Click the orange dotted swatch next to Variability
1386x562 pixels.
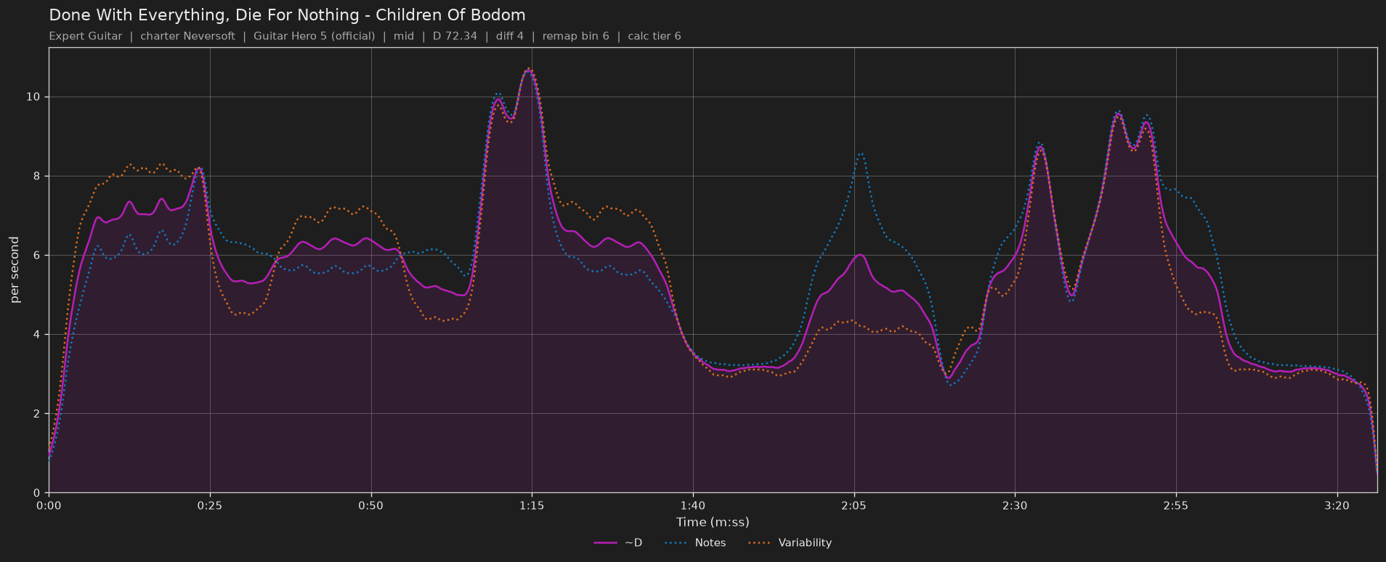(759, 543)
